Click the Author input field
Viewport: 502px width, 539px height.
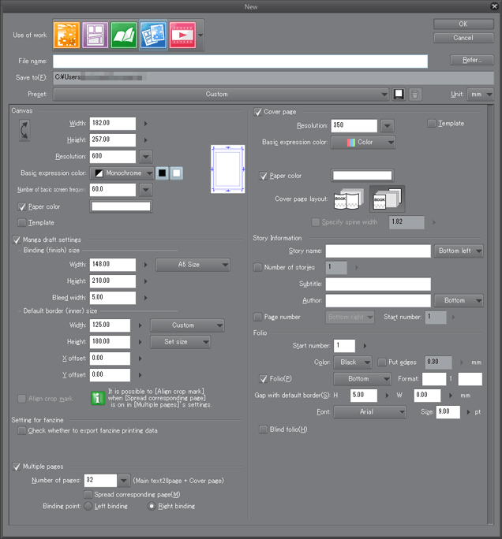coord(378,300)
